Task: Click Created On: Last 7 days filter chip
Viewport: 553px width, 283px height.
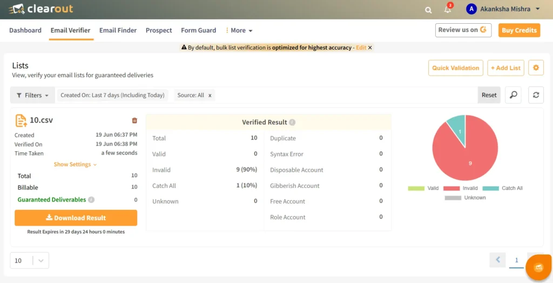Action: tap(112, 95)
